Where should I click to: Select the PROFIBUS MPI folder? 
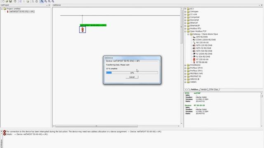pos(196,74)
